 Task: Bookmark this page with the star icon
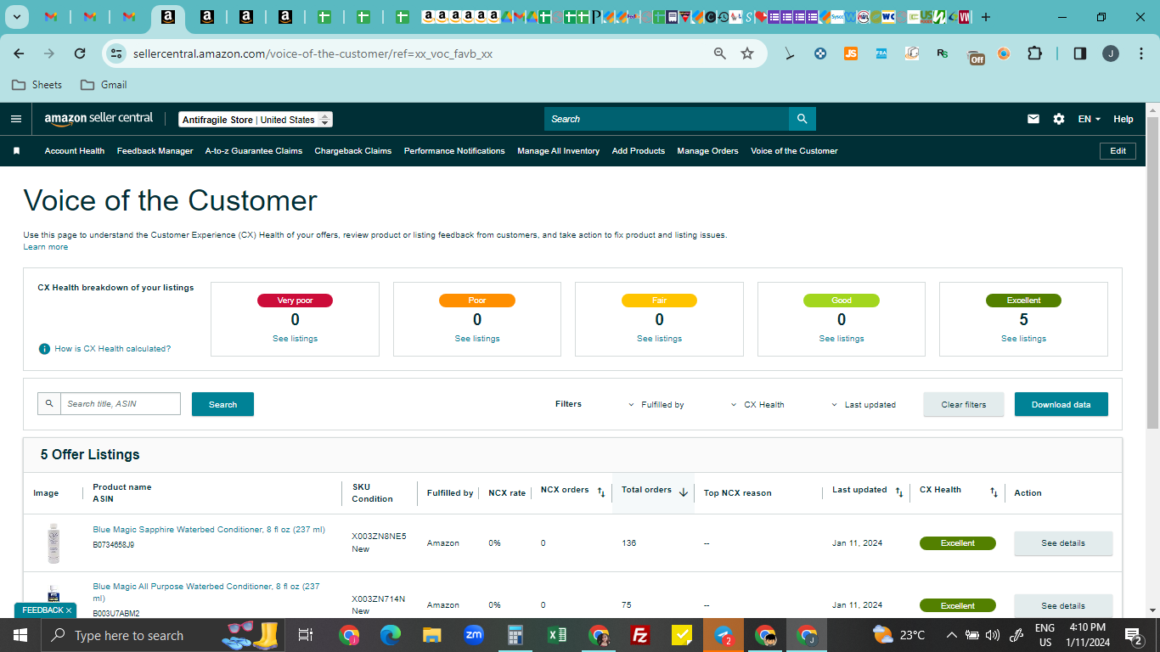(x=747, y=53)
